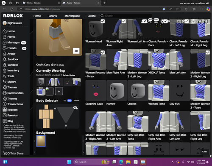Click the search magnifier icon in Roblox header
This screenshot has width=212, height=166.
coord(102,16)
